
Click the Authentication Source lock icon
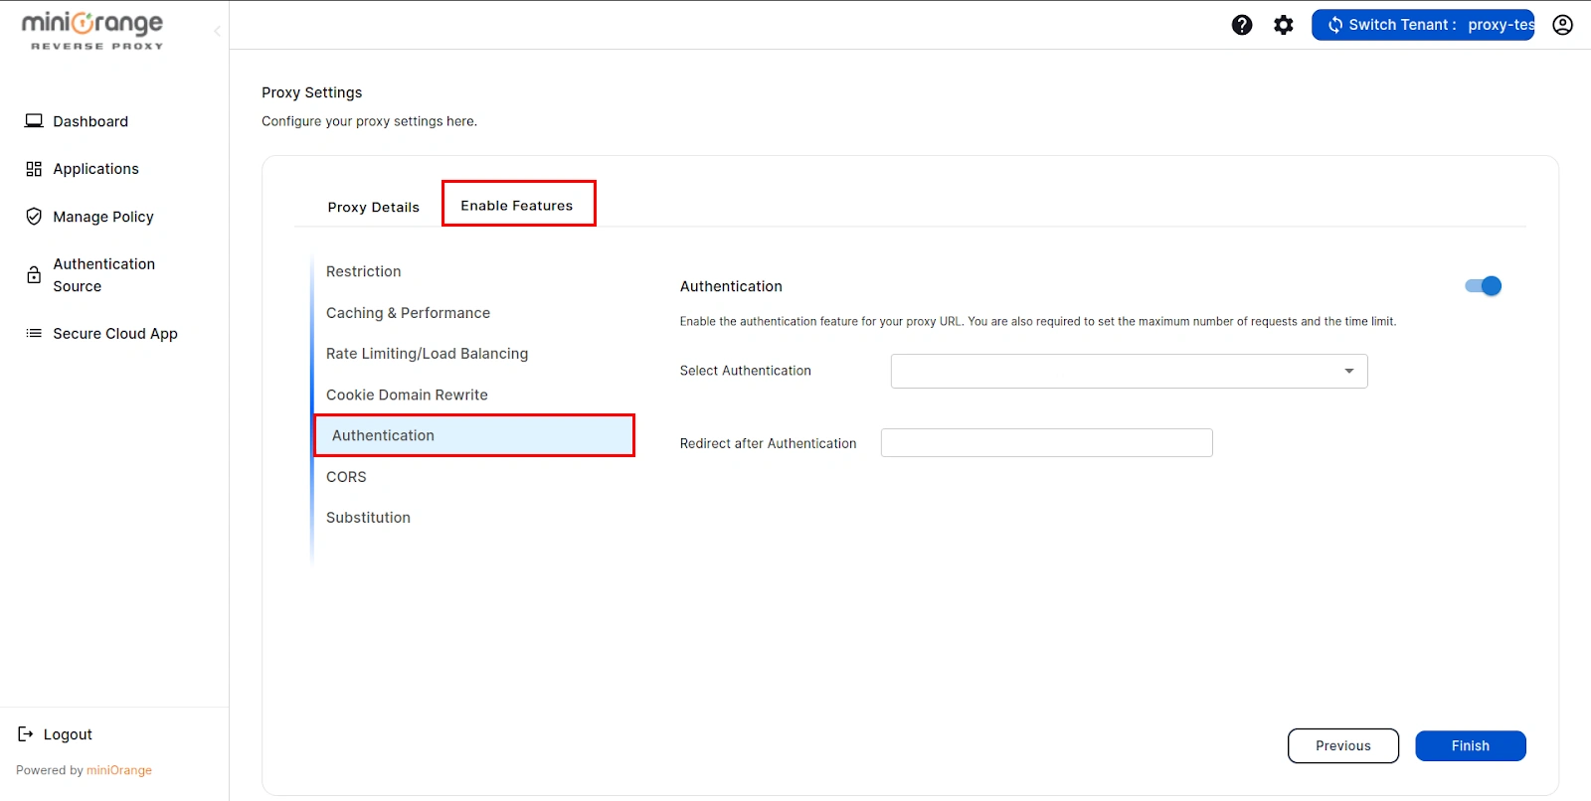(x=34, y=275)
